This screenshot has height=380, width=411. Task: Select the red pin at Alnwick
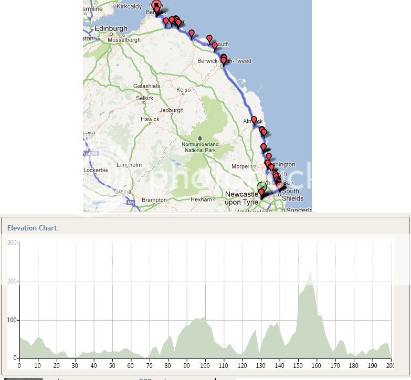[x=254, y=120]
